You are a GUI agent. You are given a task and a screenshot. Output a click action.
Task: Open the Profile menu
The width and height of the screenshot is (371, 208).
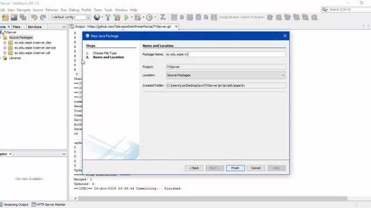click(x=86, y=10)
